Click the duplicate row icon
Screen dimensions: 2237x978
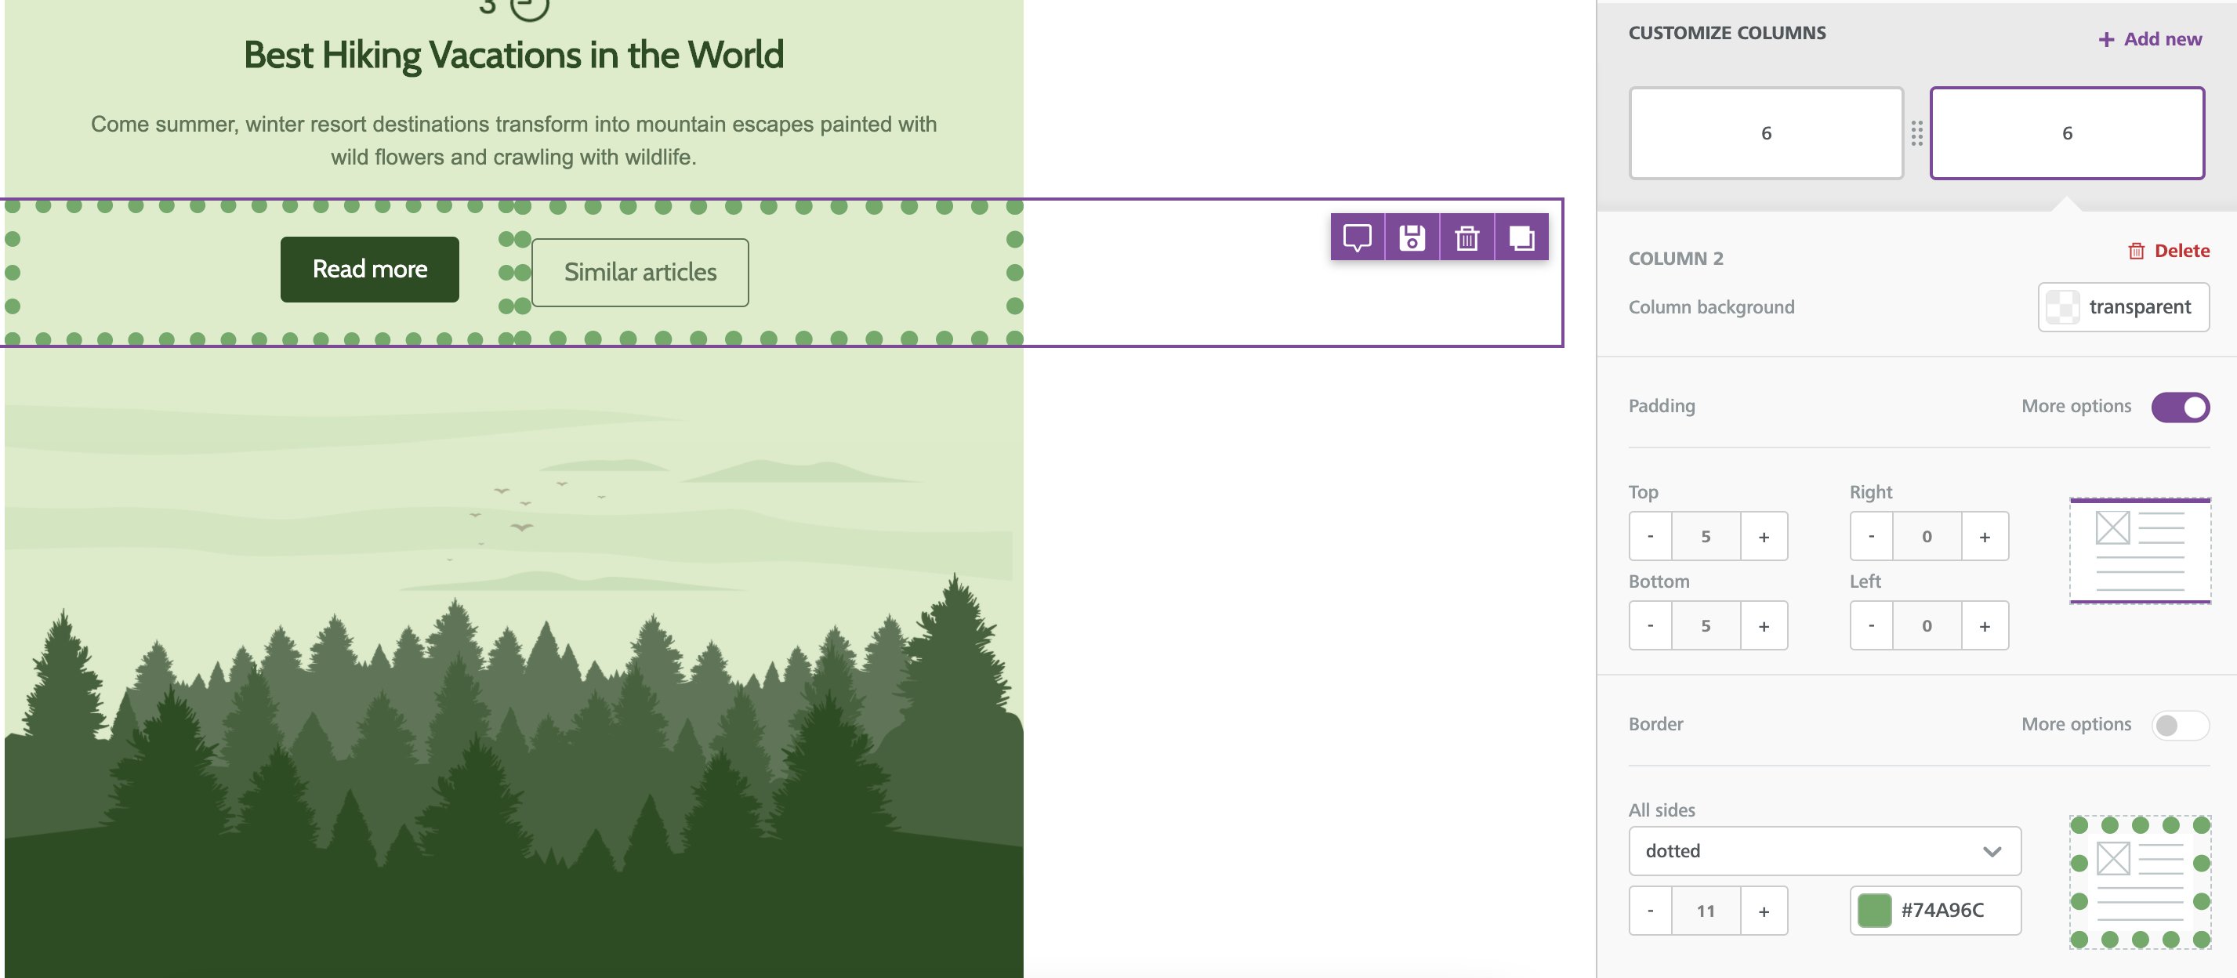click(x=1521, y=237)
